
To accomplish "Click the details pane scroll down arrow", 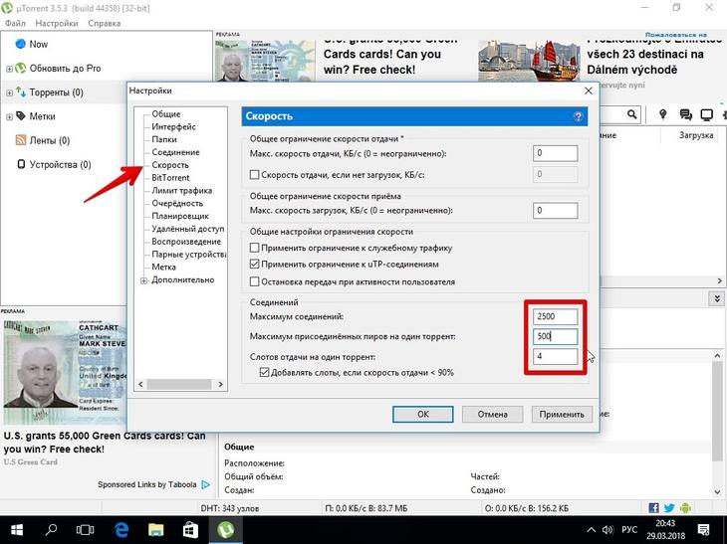I will [x=717, y=492].
